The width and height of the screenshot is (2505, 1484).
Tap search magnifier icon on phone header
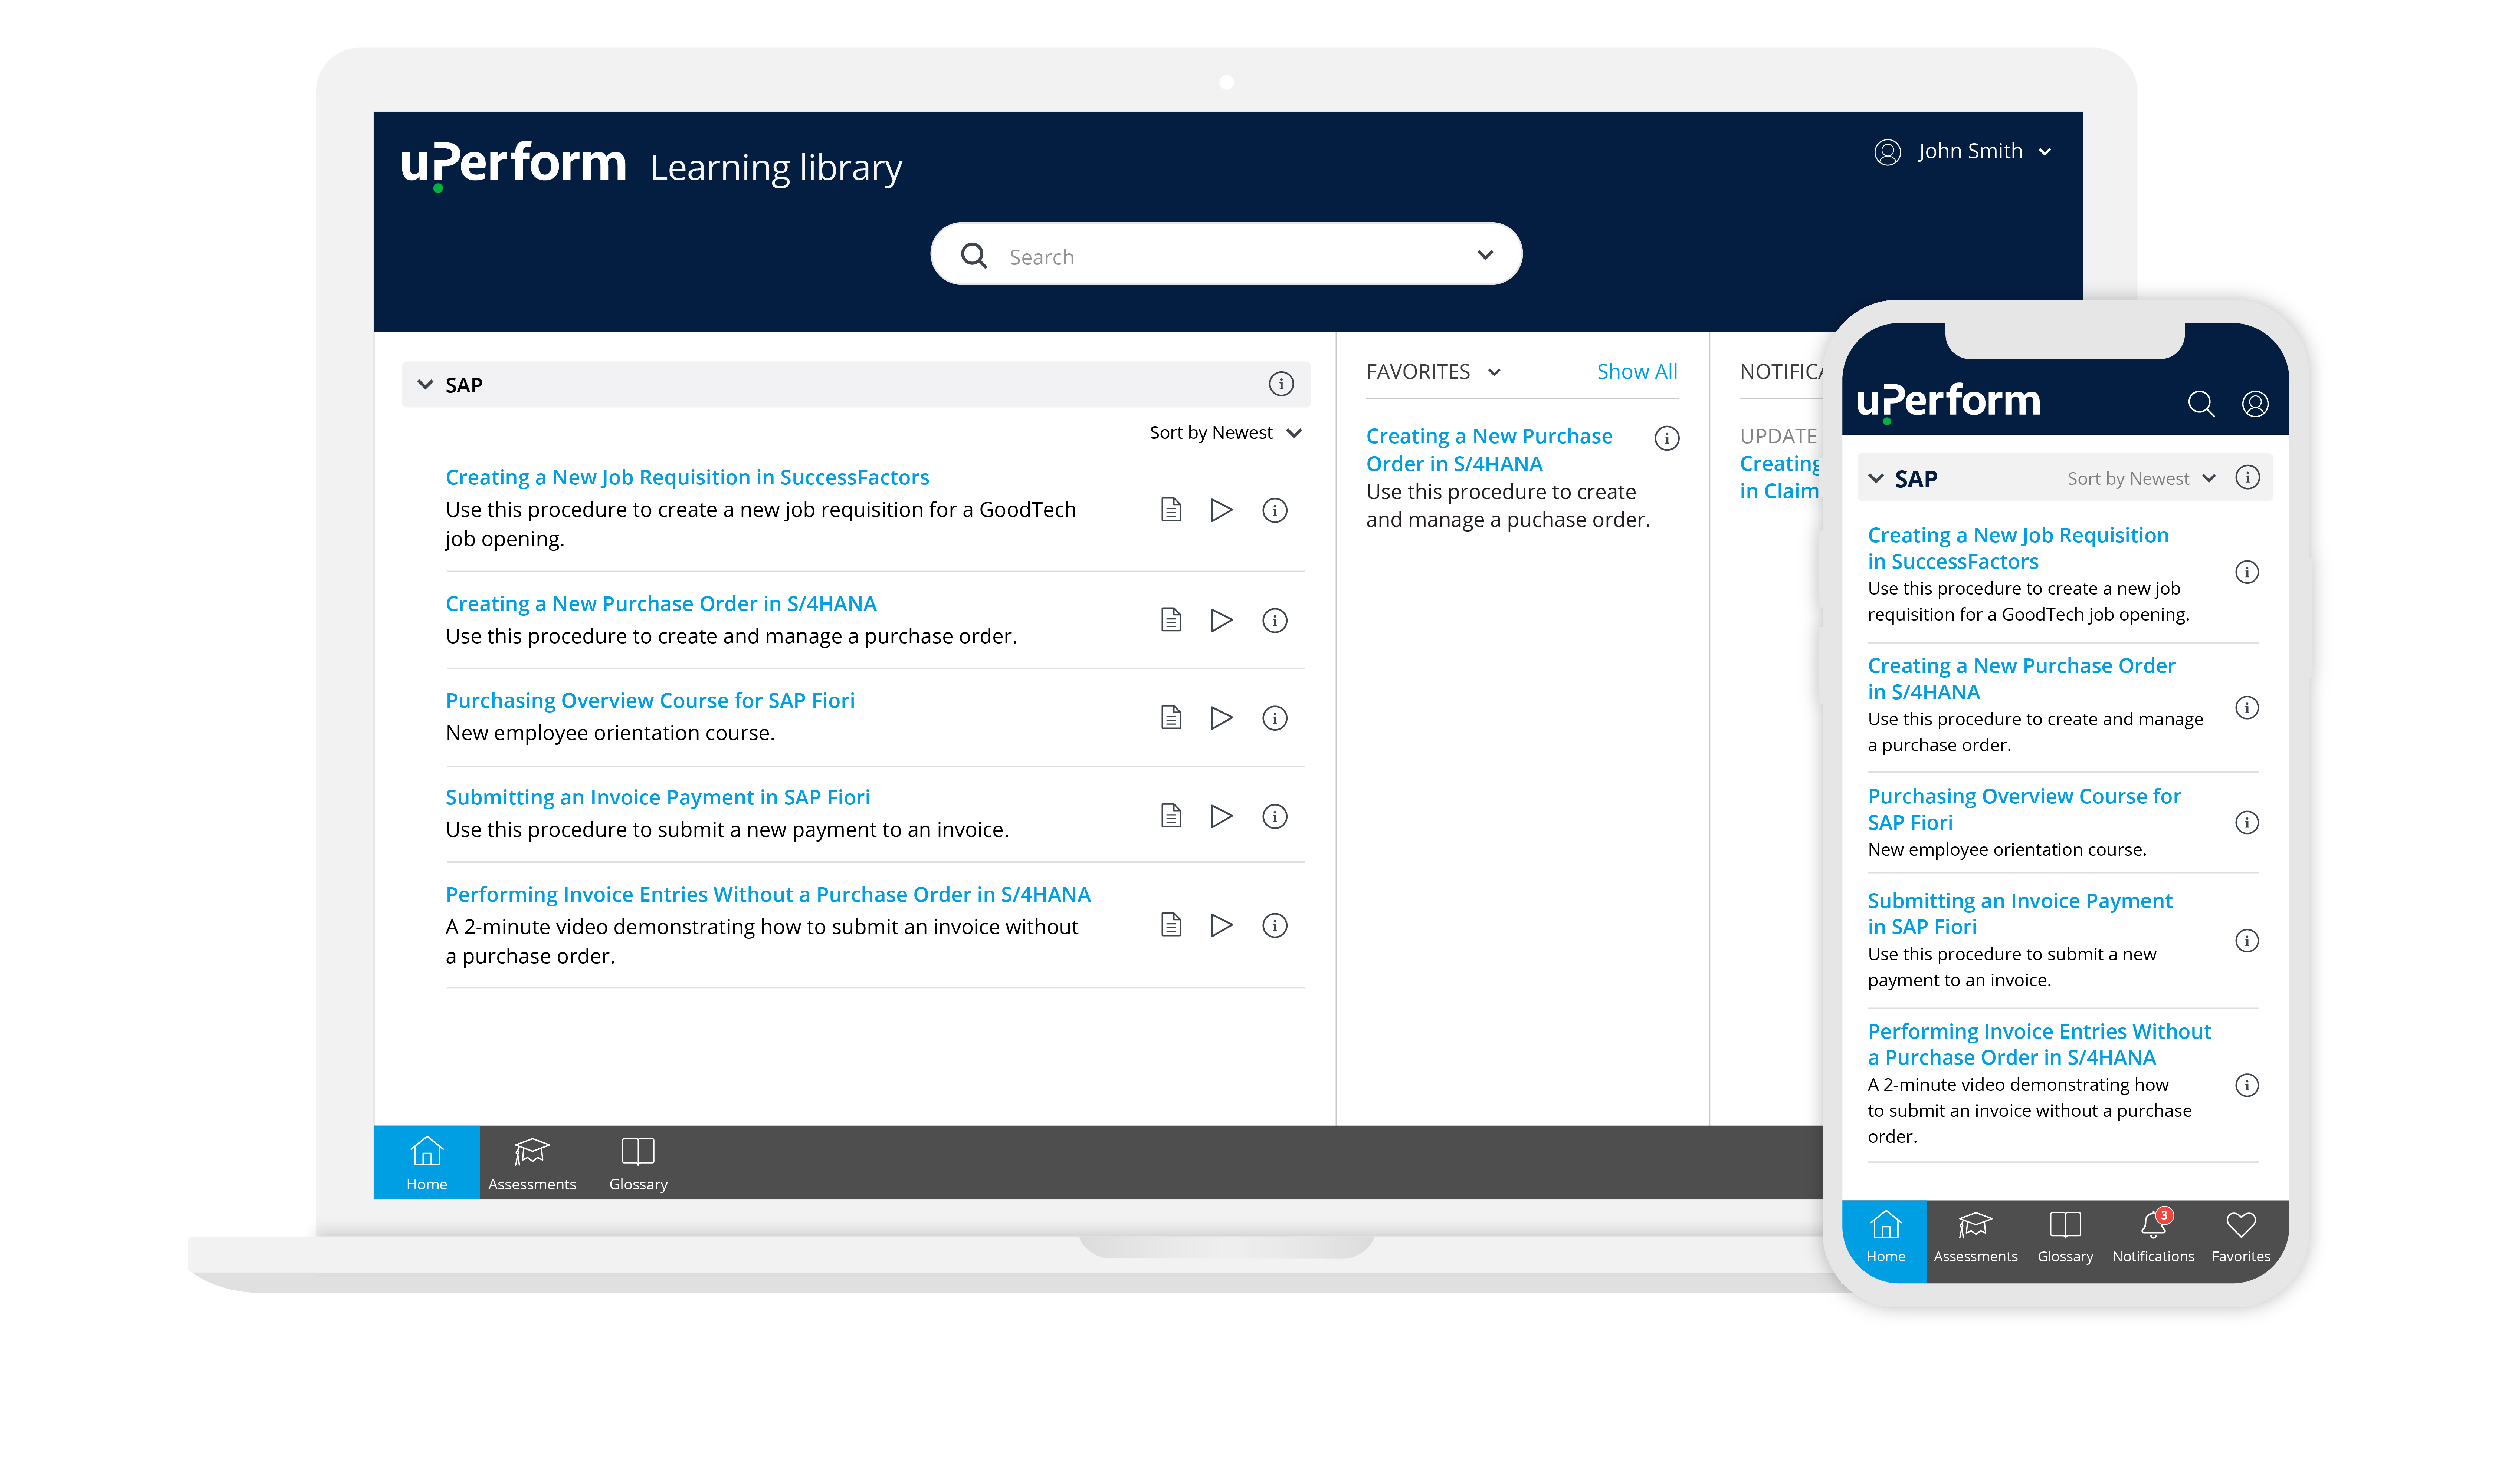click(x=2200, y=404)
